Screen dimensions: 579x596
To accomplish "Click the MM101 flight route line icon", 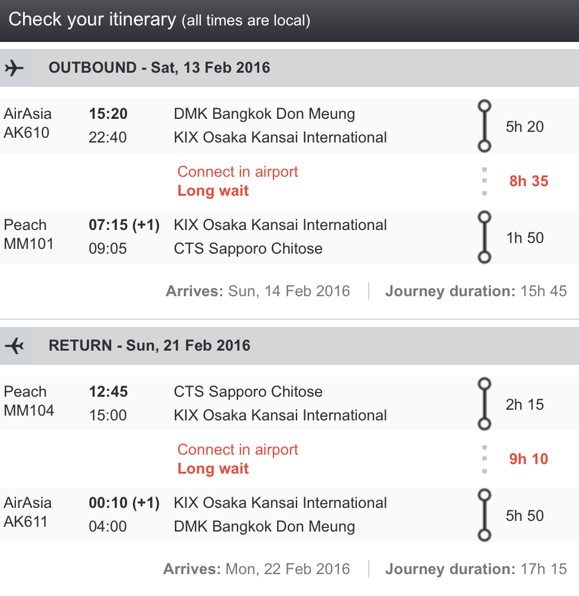I will 484,237.
